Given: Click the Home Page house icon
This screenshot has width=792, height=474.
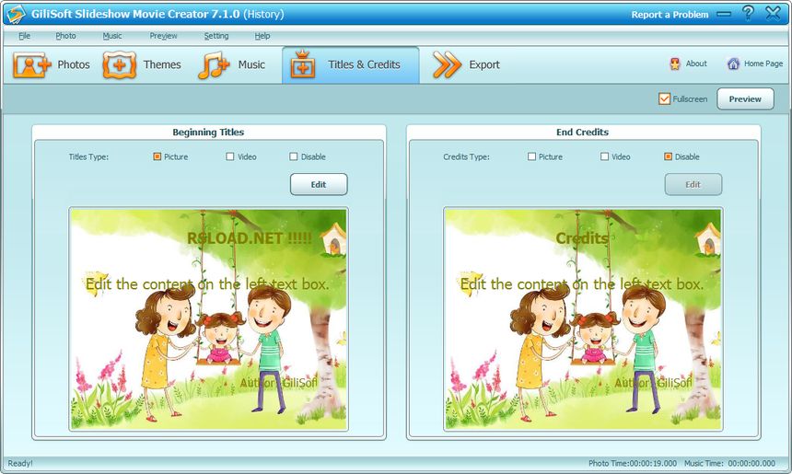Looking at the screenshot, I should [733, 64].
